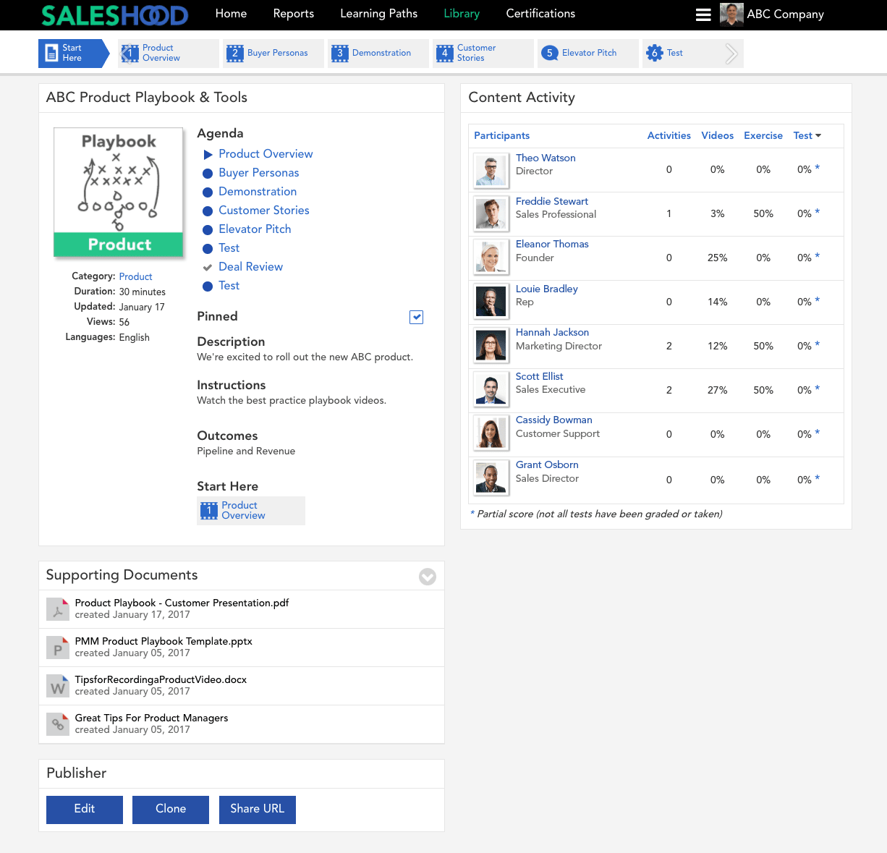The height and width of the screenshot is (853, 887).
Task: Click step 3 Demonstration film icon
Action: coord(339,53)
